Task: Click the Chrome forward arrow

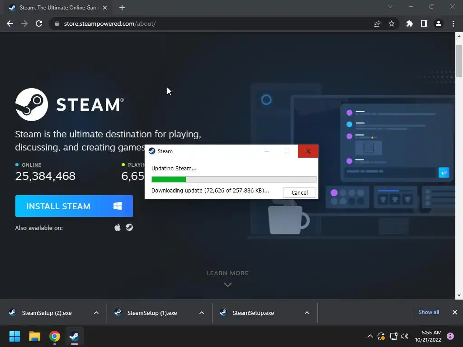Action: (x=24, y=23)
